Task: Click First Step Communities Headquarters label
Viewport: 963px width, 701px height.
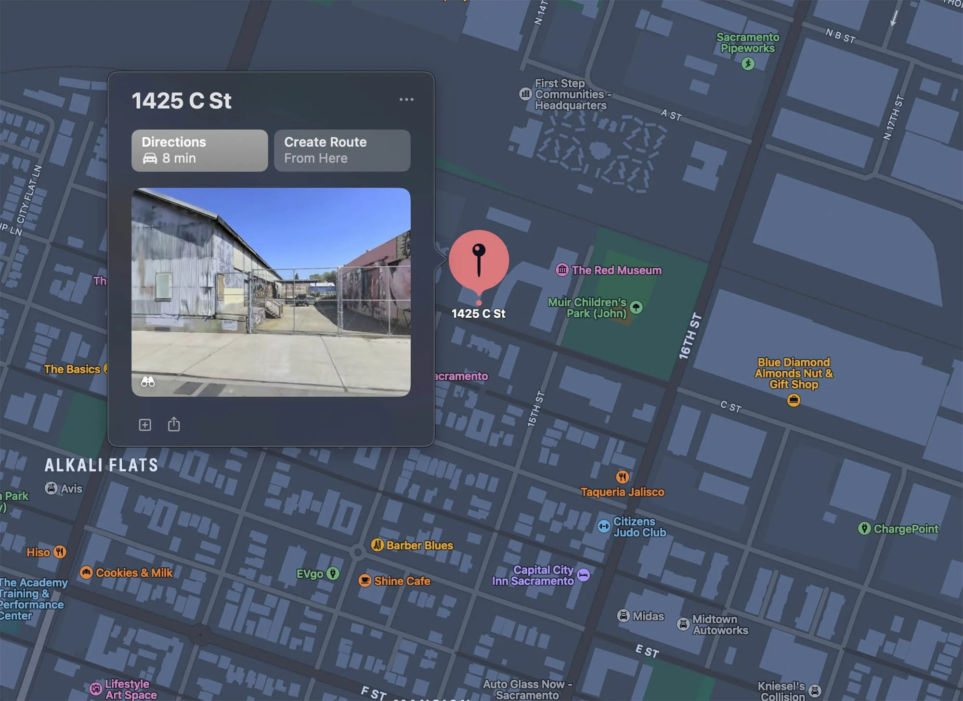Action: (573, 94)
